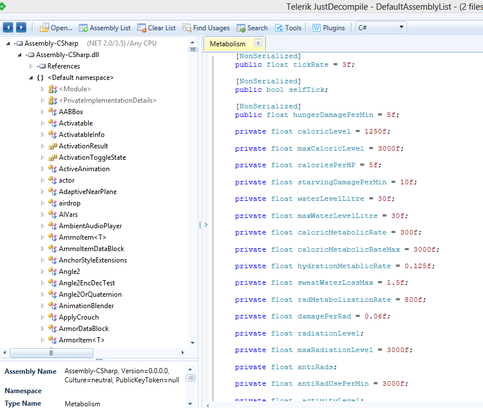Screen dimensions: 483x408
Task: Collapse the Default namespace node
Action: click(x=31, y=78)
